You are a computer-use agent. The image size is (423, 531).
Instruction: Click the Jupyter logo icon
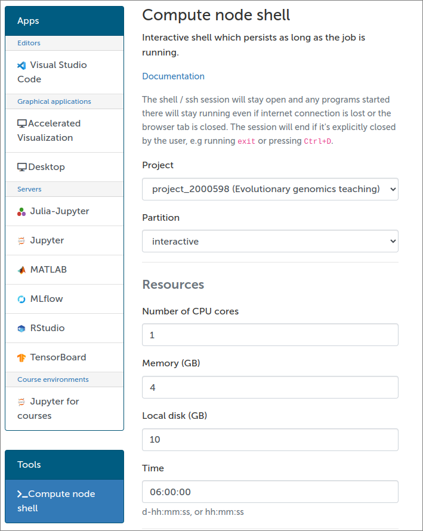[x=21, y=241]
